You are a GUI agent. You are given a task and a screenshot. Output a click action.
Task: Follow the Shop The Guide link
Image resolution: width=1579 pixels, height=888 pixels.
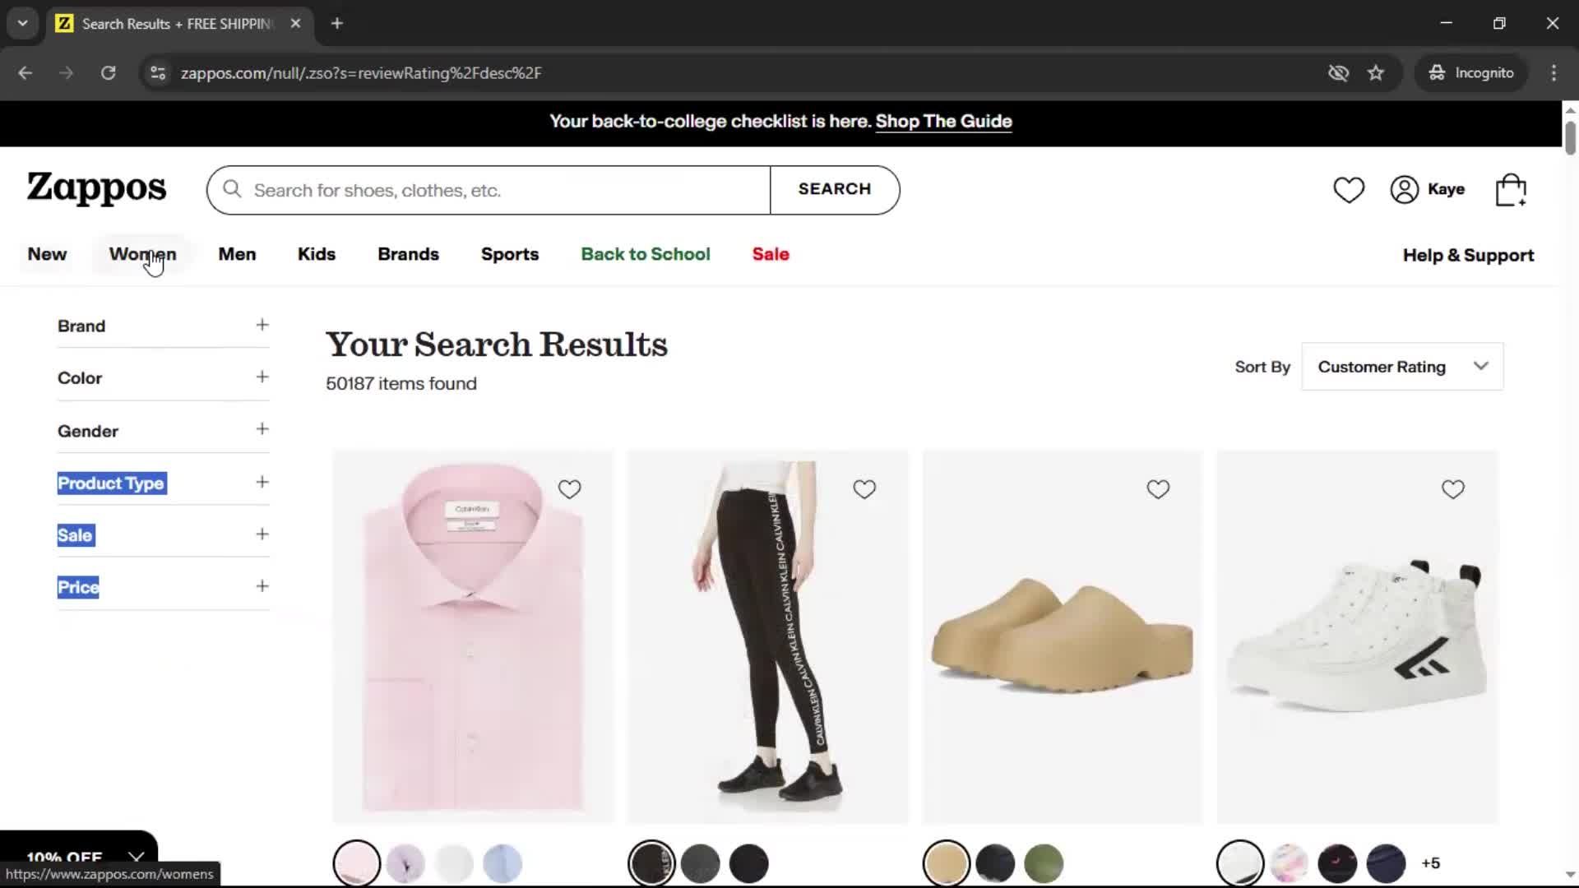[943, 121]
